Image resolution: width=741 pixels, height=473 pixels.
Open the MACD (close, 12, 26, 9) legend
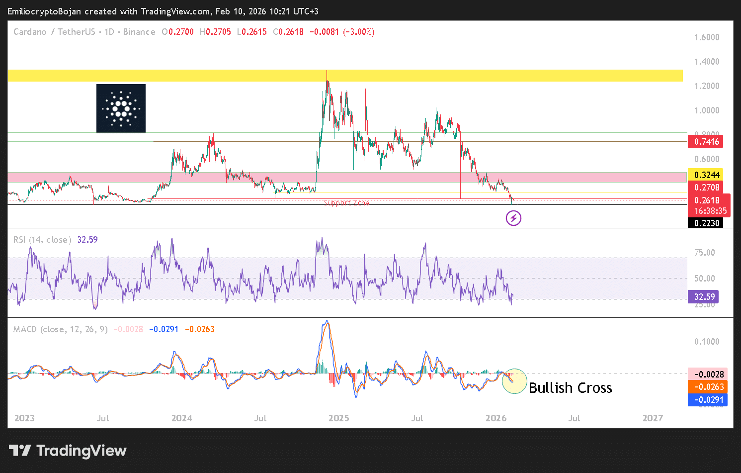60,329
